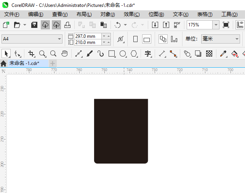Expand the Open file dropdown arrow
This screenshot has width=245, height=193.
click(x=25, y=25)
